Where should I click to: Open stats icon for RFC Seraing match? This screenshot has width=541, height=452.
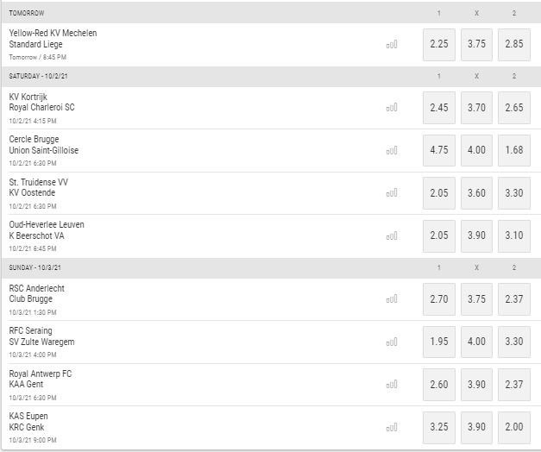(392, 342)
